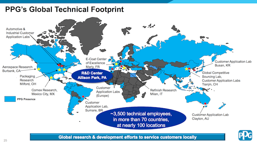Click the Aerospace Research Burbank label
The width and height of the screenshot is (257, 144).
[x=17, y=69]
